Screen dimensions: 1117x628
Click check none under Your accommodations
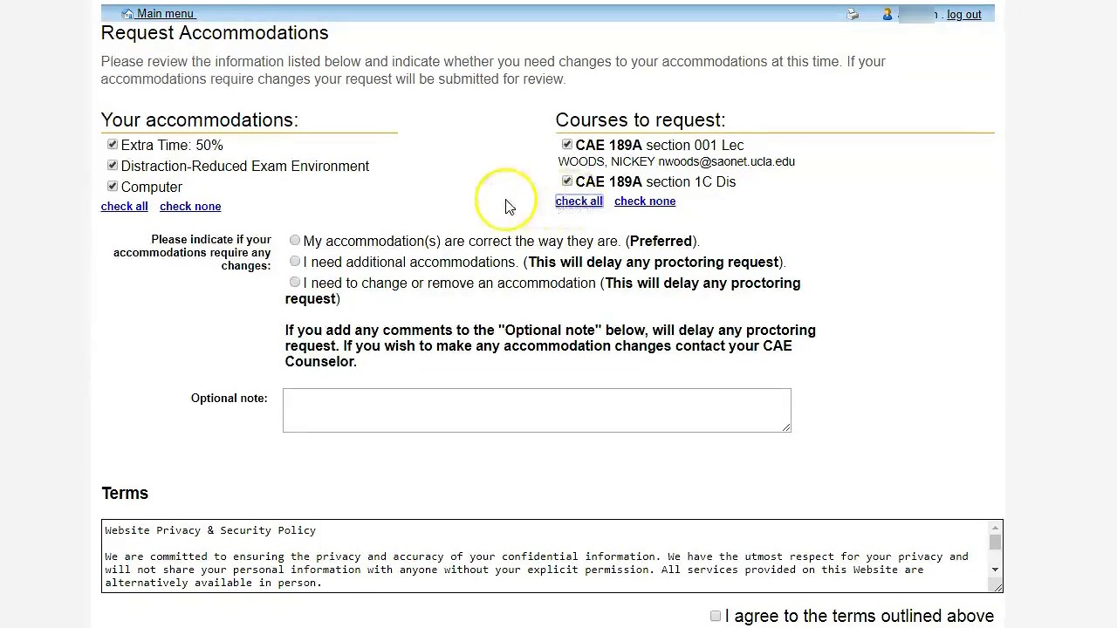(190, 206)
